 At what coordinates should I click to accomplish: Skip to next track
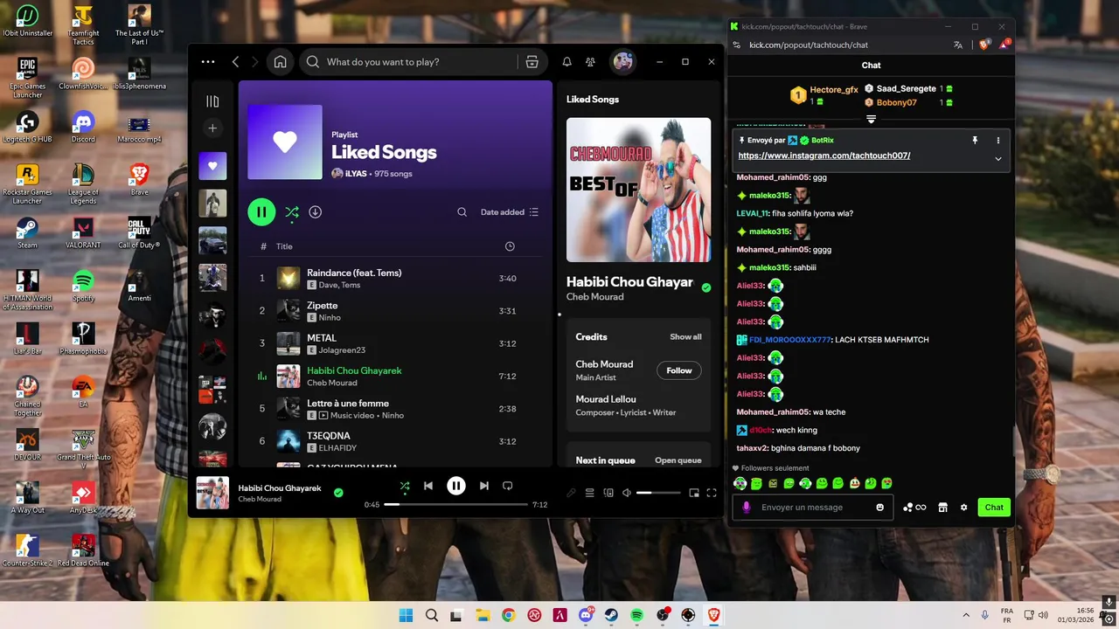pos(483,486)
